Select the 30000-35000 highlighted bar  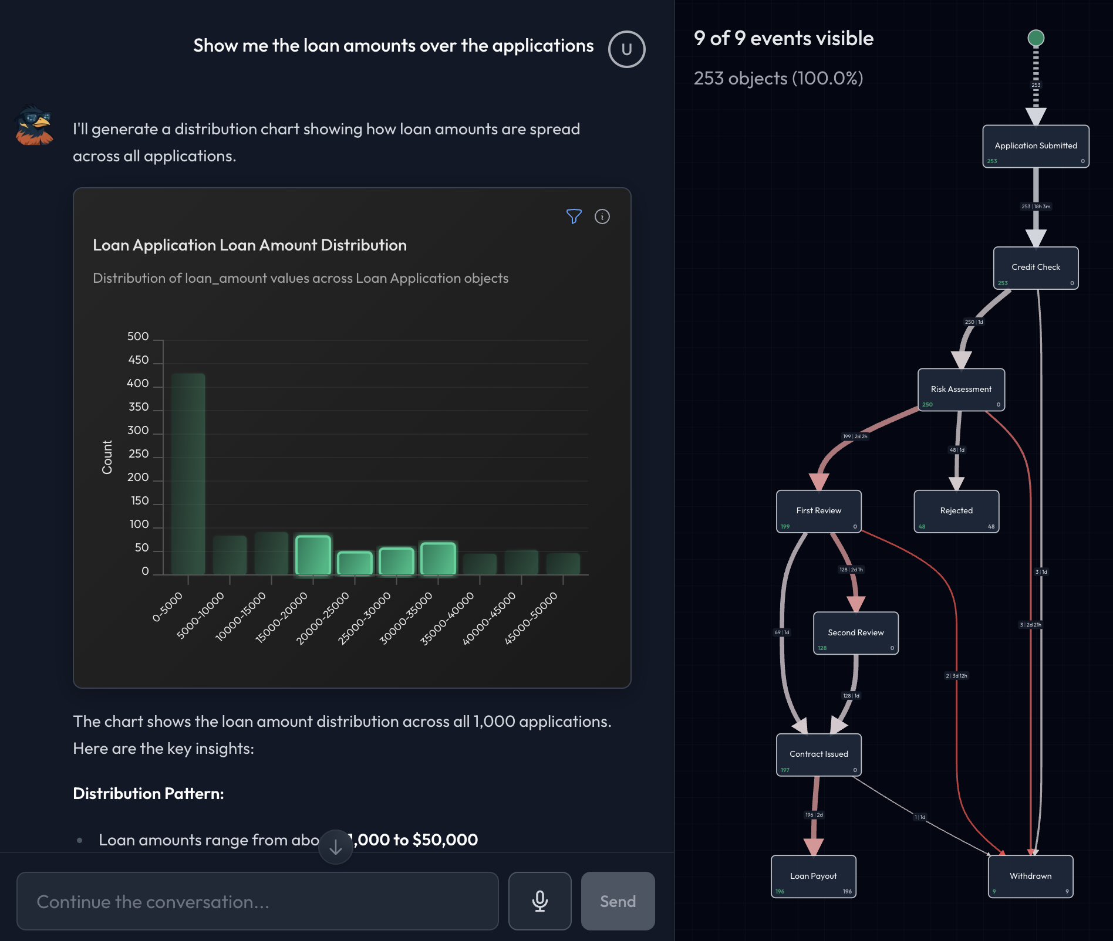click(438, 558)
